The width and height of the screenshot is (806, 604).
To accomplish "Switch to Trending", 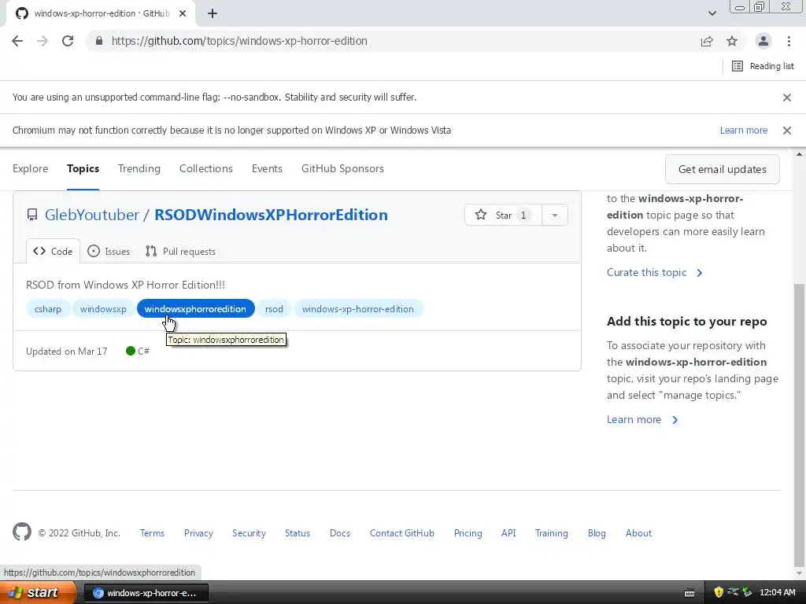I will (139, 168).
